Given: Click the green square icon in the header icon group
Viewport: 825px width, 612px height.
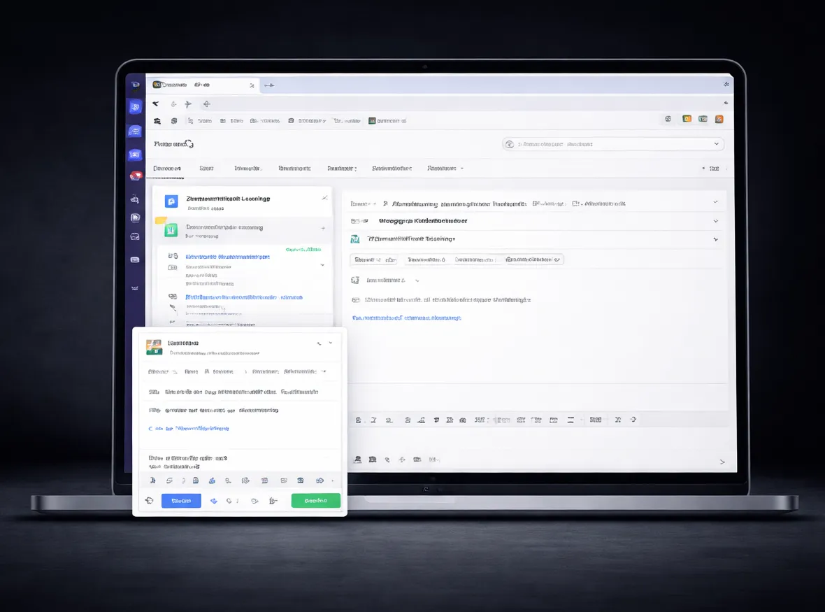Looking at the screenshot, I should [x=703, y=119].
